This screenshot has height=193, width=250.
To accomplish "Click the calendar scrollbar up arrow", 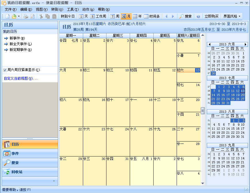I will point(203,35).
